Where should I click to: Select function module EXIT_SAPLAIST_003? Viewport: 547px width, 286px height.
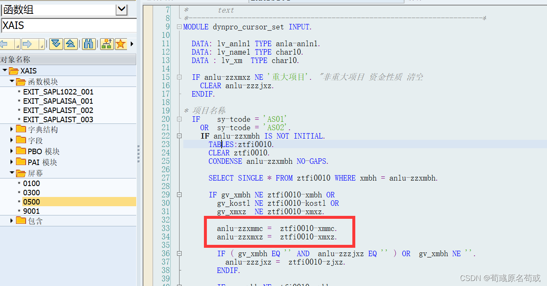58,119
